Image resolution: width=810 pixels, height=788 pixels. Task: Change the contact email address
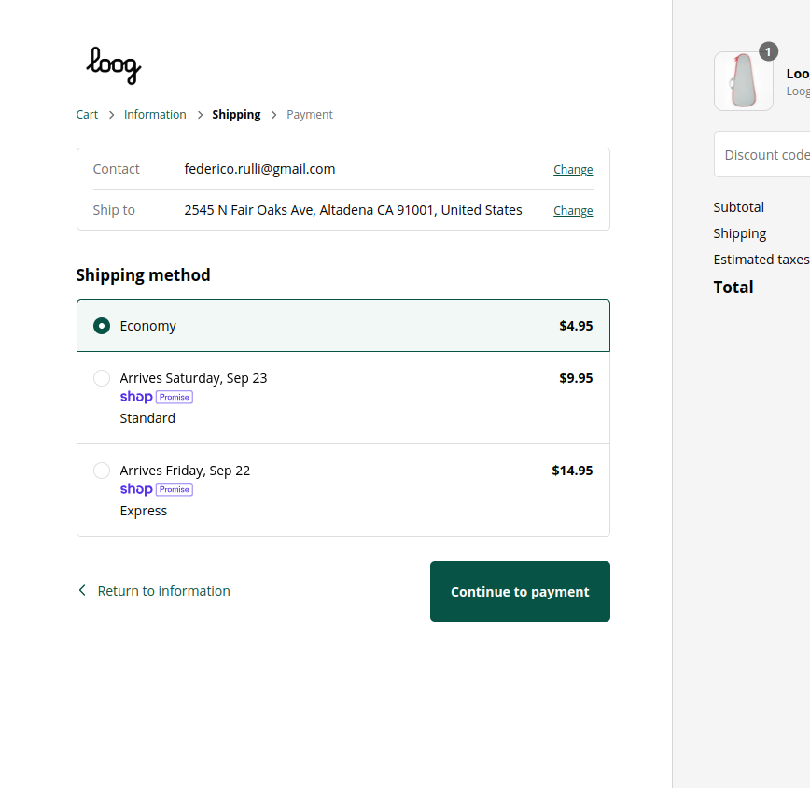pyautogui.click(x=573, y=170)
